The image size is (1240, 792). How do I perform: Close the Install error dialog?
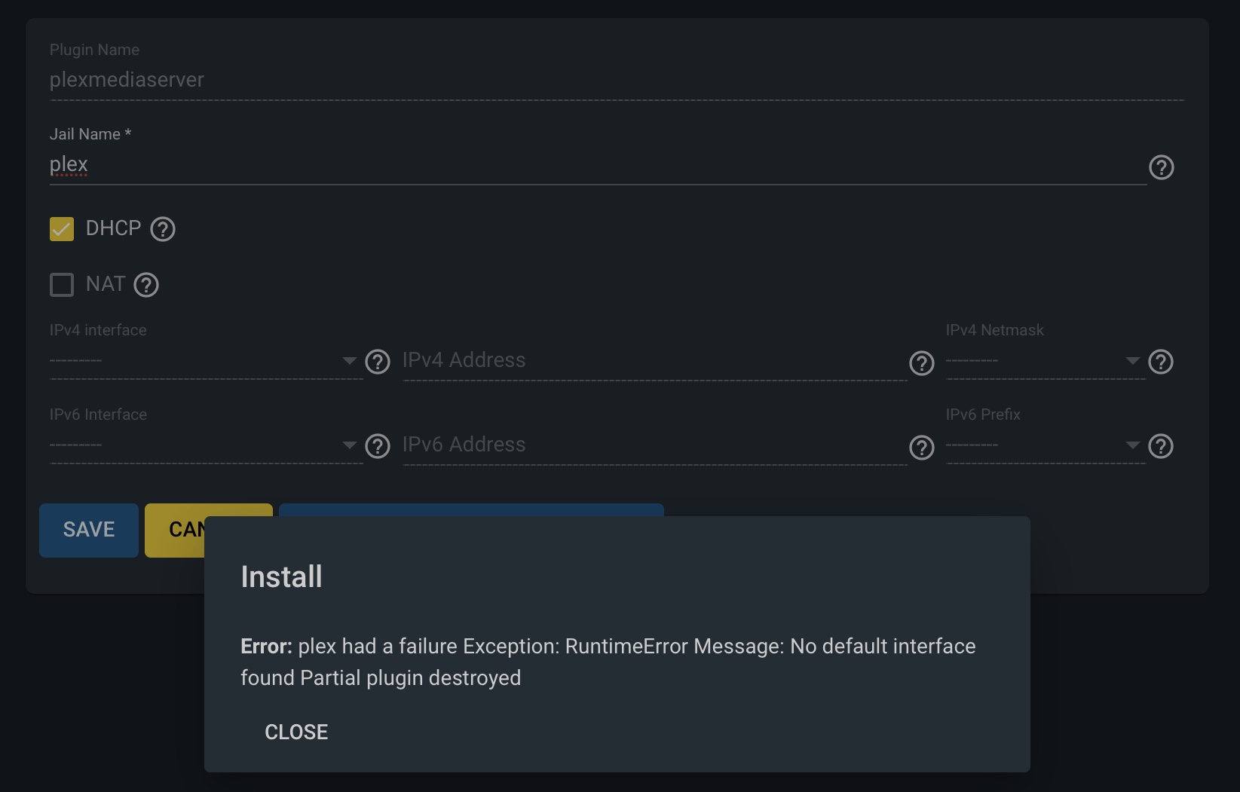(x=296, y=732)
